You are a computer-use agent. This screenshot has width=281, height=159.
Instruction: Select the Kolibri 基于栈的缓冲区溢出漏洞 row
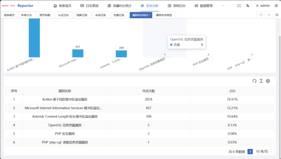click(x=140, y=99)
